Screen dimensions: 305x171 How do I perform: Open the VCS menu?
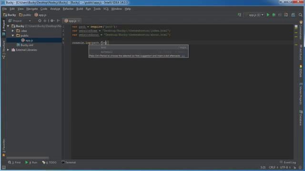point(106,9)
